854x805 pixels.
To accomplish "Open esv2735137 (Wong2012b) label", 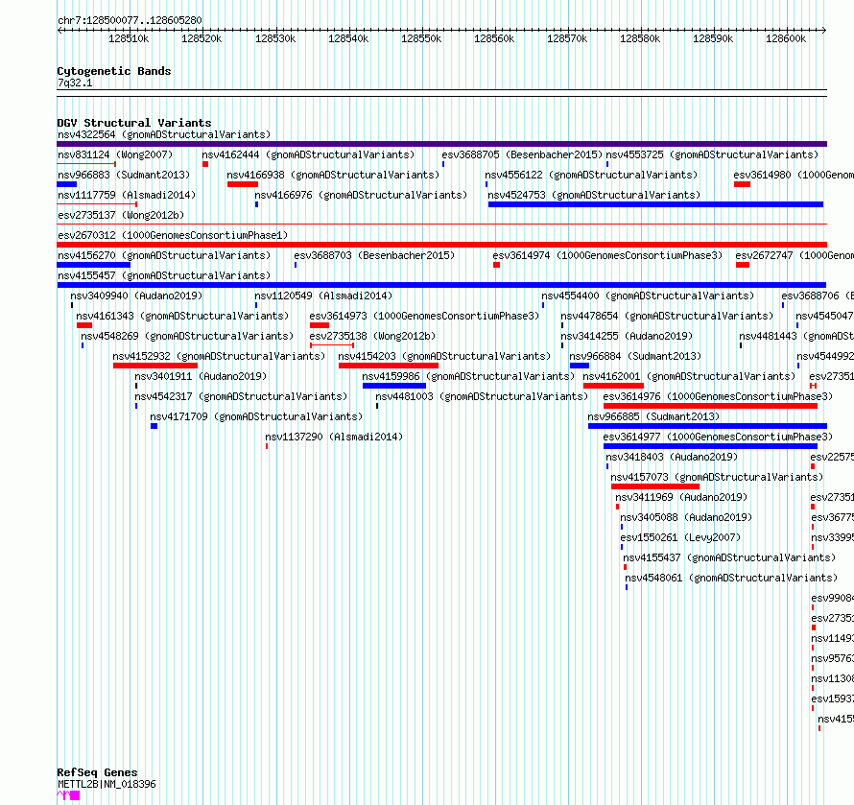I will tap(121, 215).
